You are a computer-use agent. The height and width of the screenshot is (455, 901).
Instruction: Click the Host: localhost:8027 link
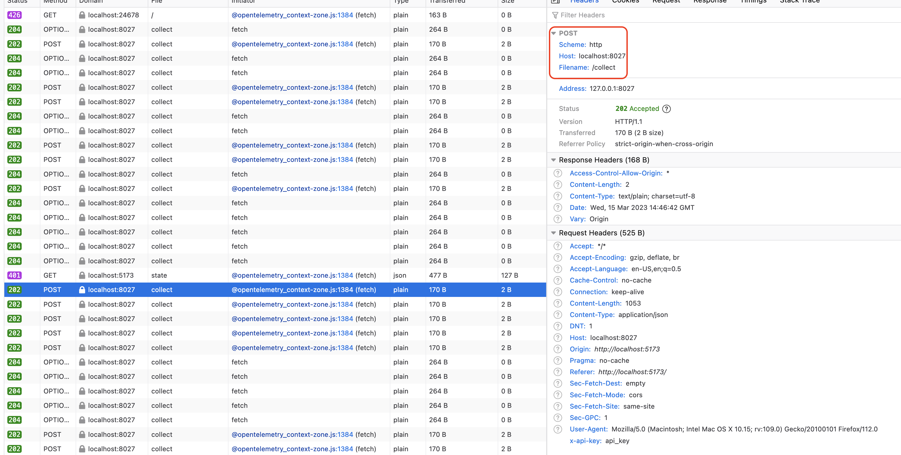tap(592, 56)
